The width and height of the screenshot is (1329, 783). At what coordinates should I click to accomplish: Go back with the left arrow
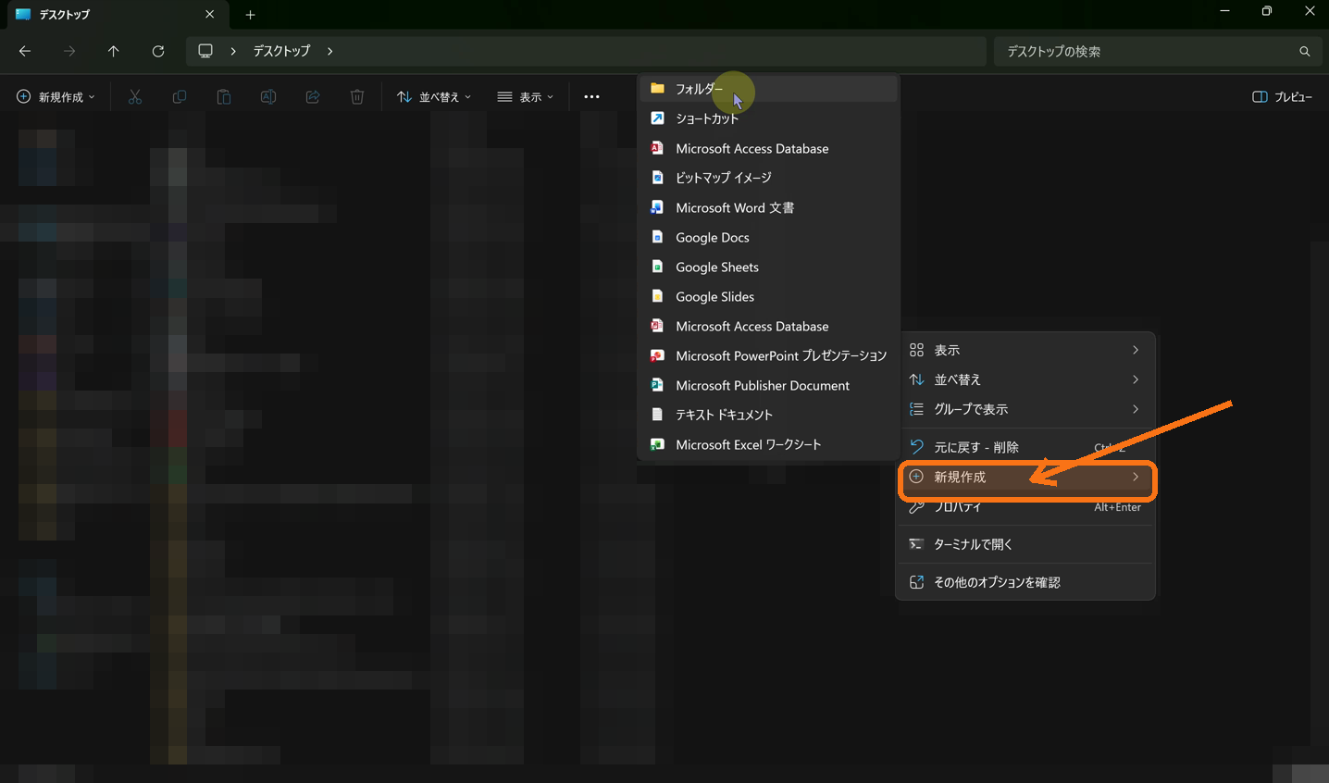[25, 51]
